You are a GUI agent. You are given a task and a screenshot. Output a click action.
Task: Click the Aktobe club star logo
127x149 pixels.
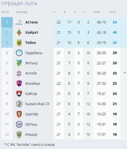tap(19, 73)
